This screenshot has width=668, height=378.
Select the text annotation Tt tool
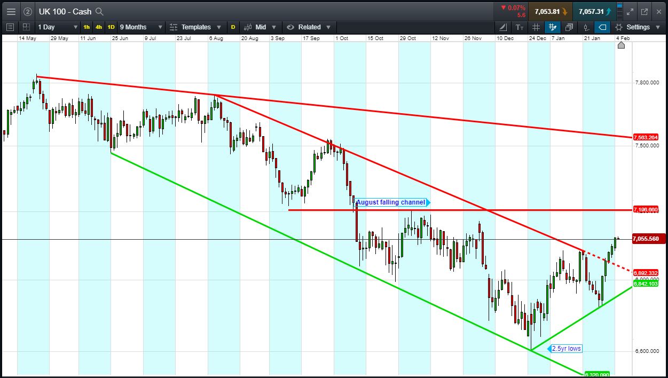point(520,27)
